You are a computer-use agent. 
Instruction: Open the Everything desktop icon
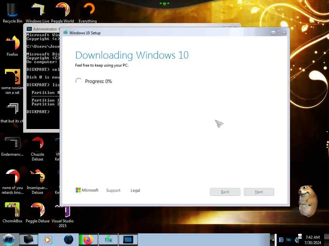(x=88, y=12)
